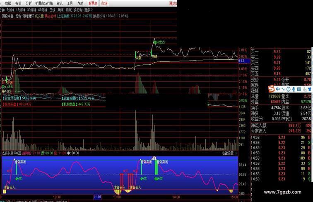This screenshot has width=313, height=202.
Task: Click the 净资 3.15 value
Action: [277, 113]
